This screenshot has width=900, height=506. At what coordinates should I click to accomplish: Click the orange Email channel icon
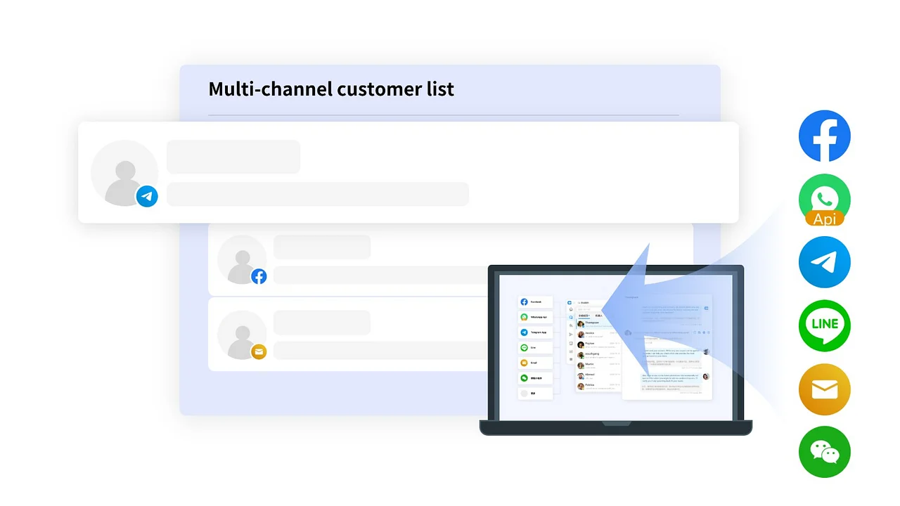click(x=824, y=389)
